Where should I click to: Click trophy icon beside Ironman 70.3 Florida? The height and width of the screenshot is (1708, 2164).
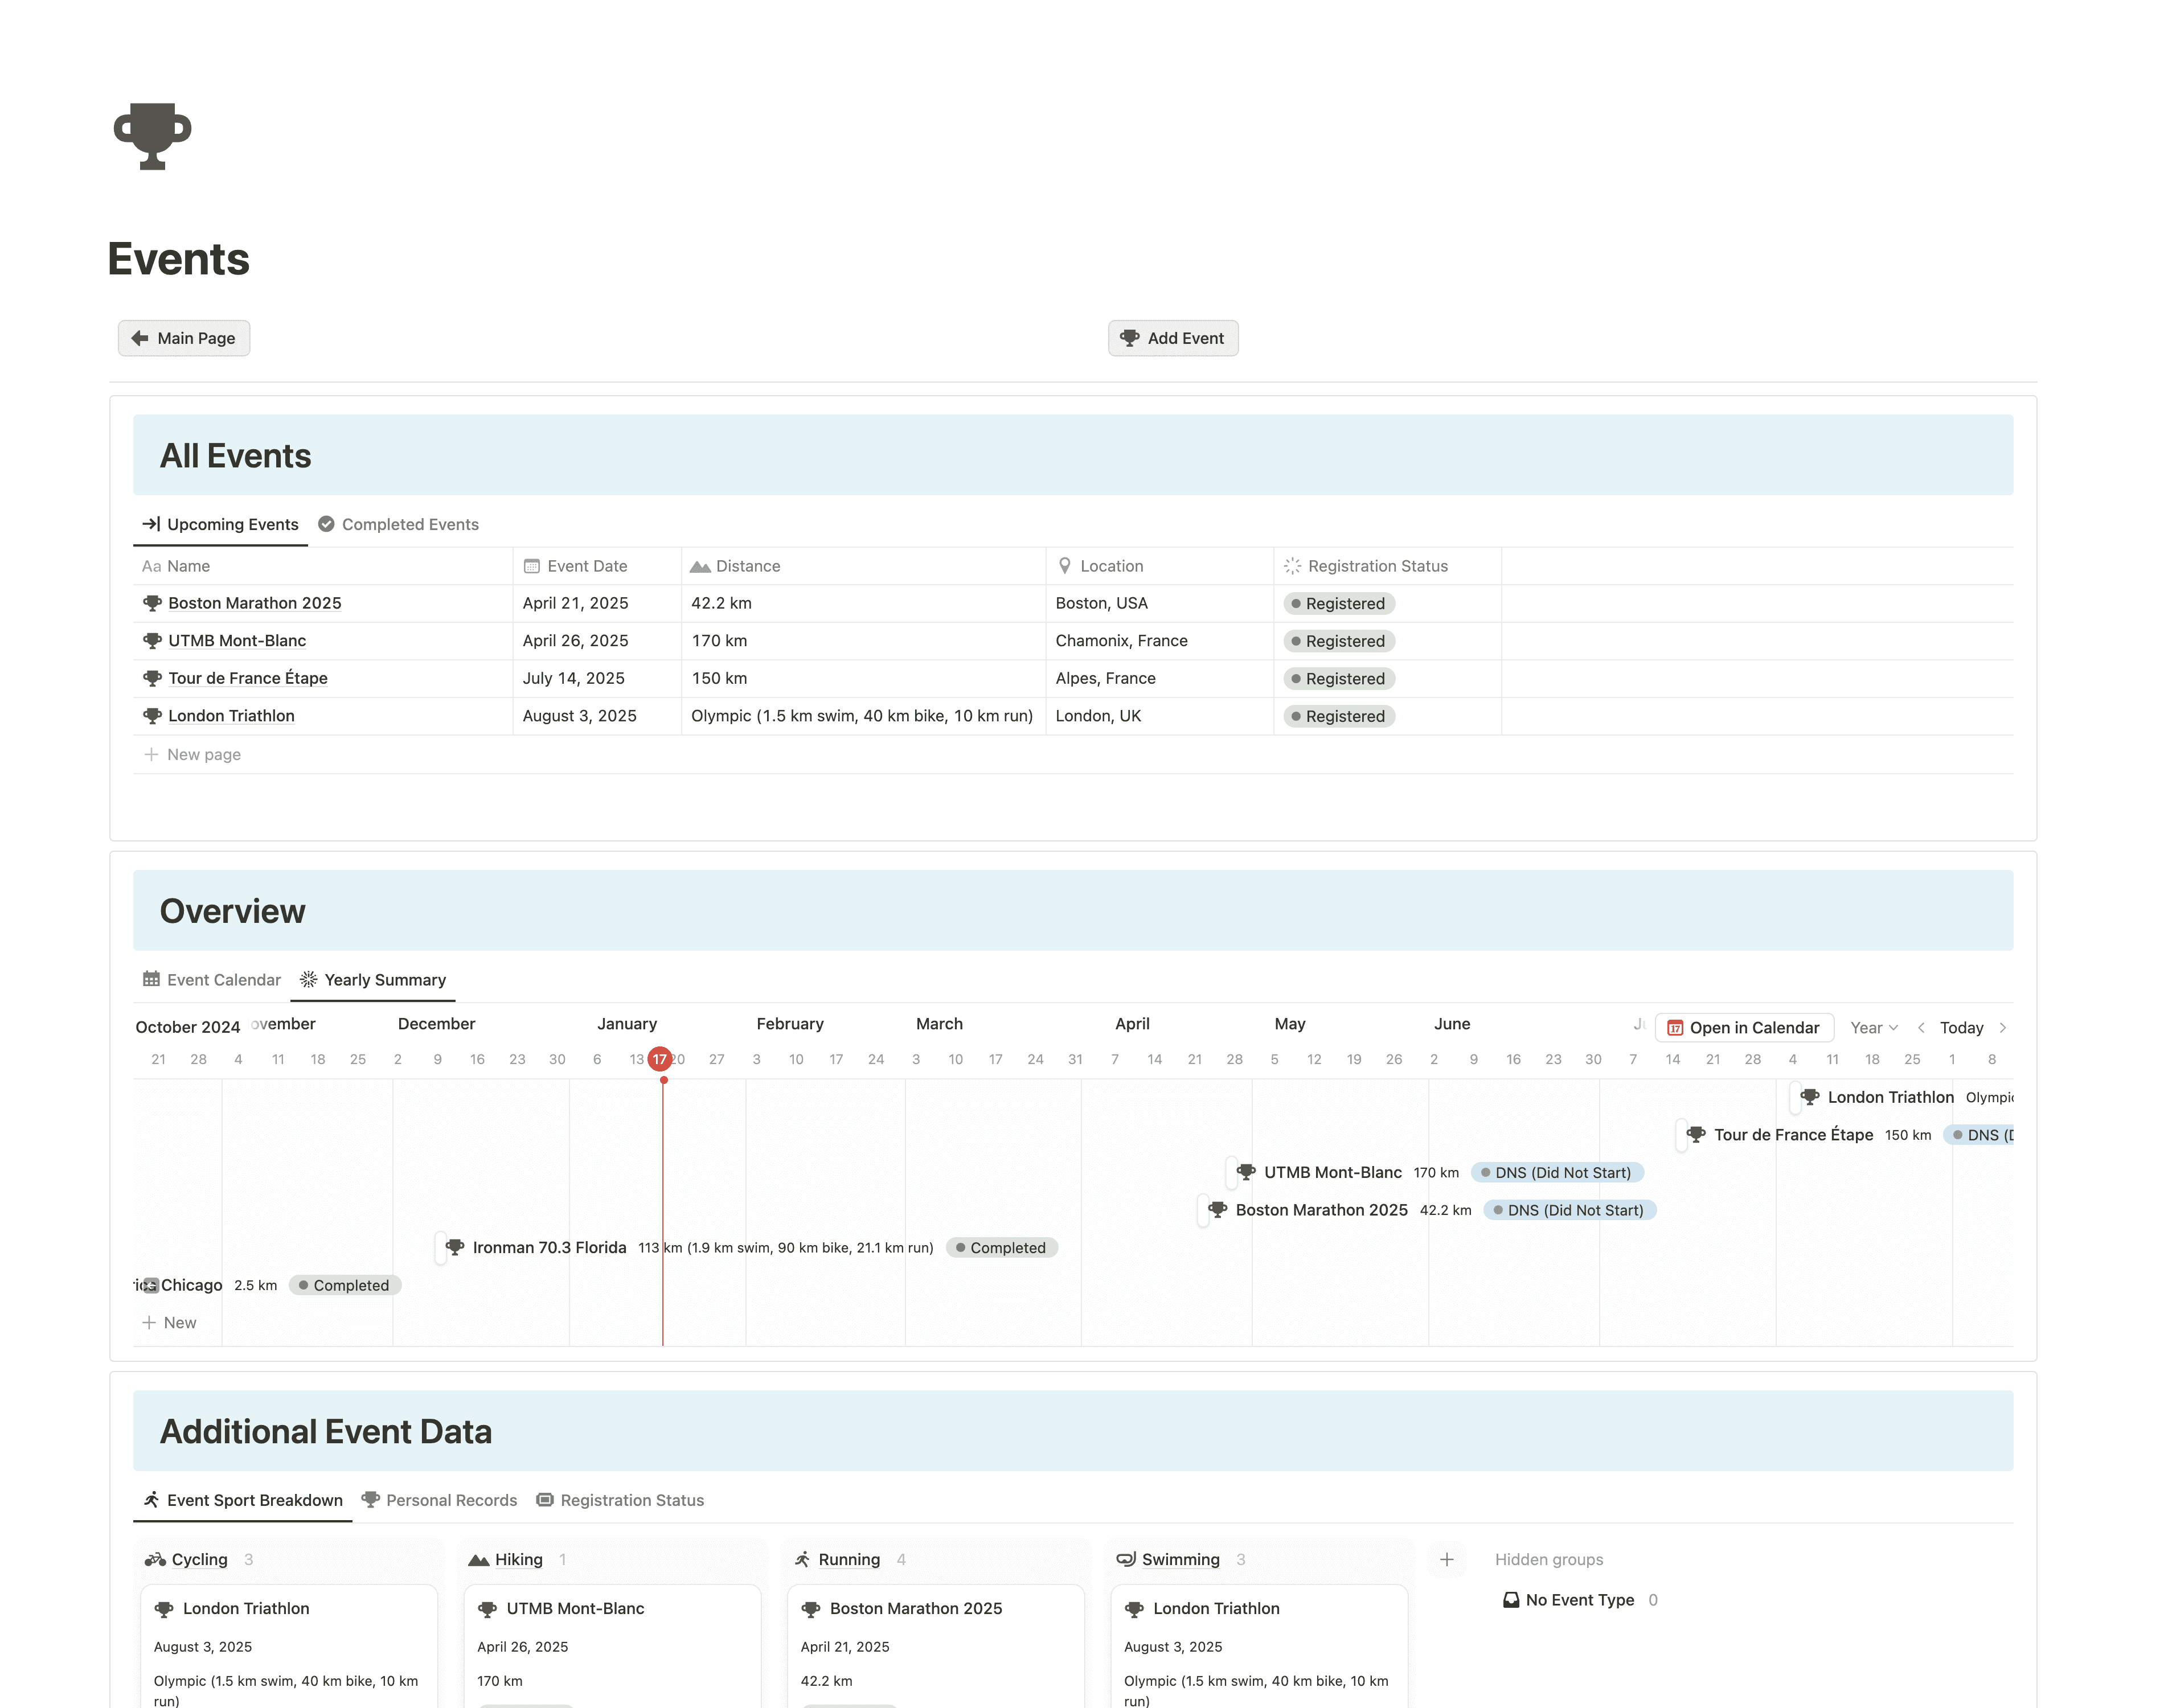click(455, 1247)
